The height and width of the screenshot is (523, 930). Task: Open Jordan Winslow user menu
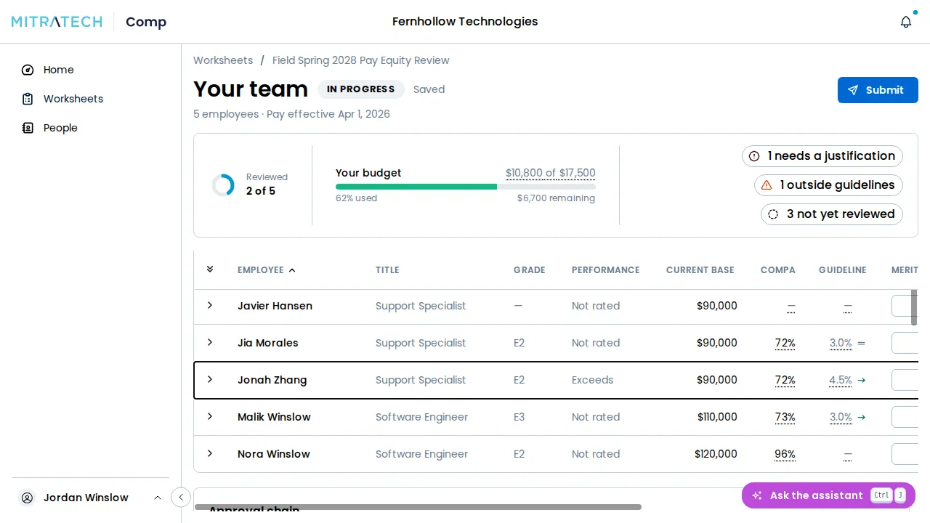tap(91, 498)
